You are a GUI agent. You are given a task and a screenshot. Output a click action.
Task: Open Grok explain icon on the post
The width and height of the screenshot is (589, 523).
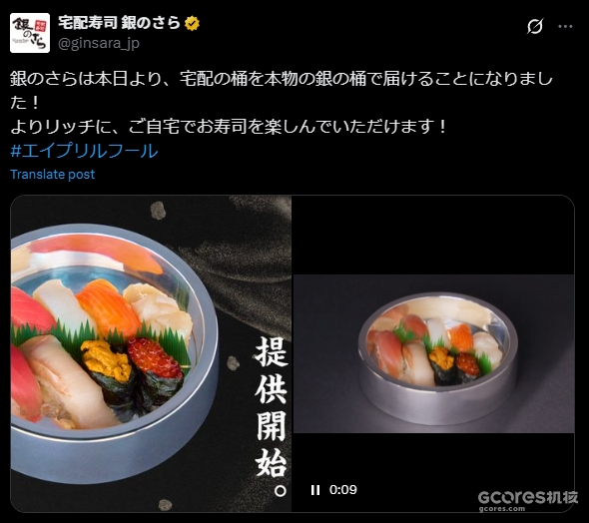click(x=534, y=27)
